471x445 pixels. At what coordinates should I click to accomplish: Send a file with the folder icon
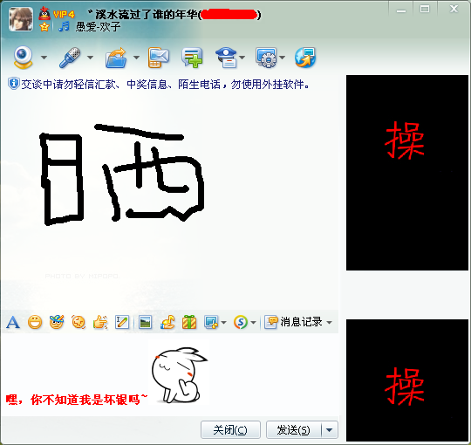[x=116, y=58]
